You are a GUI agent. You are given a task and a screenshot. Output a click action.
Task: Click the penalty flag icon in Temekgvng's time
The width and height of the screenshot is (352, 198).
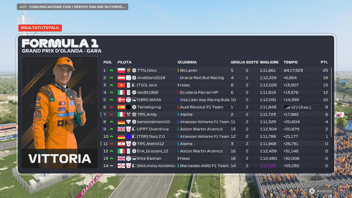point(287,107)
